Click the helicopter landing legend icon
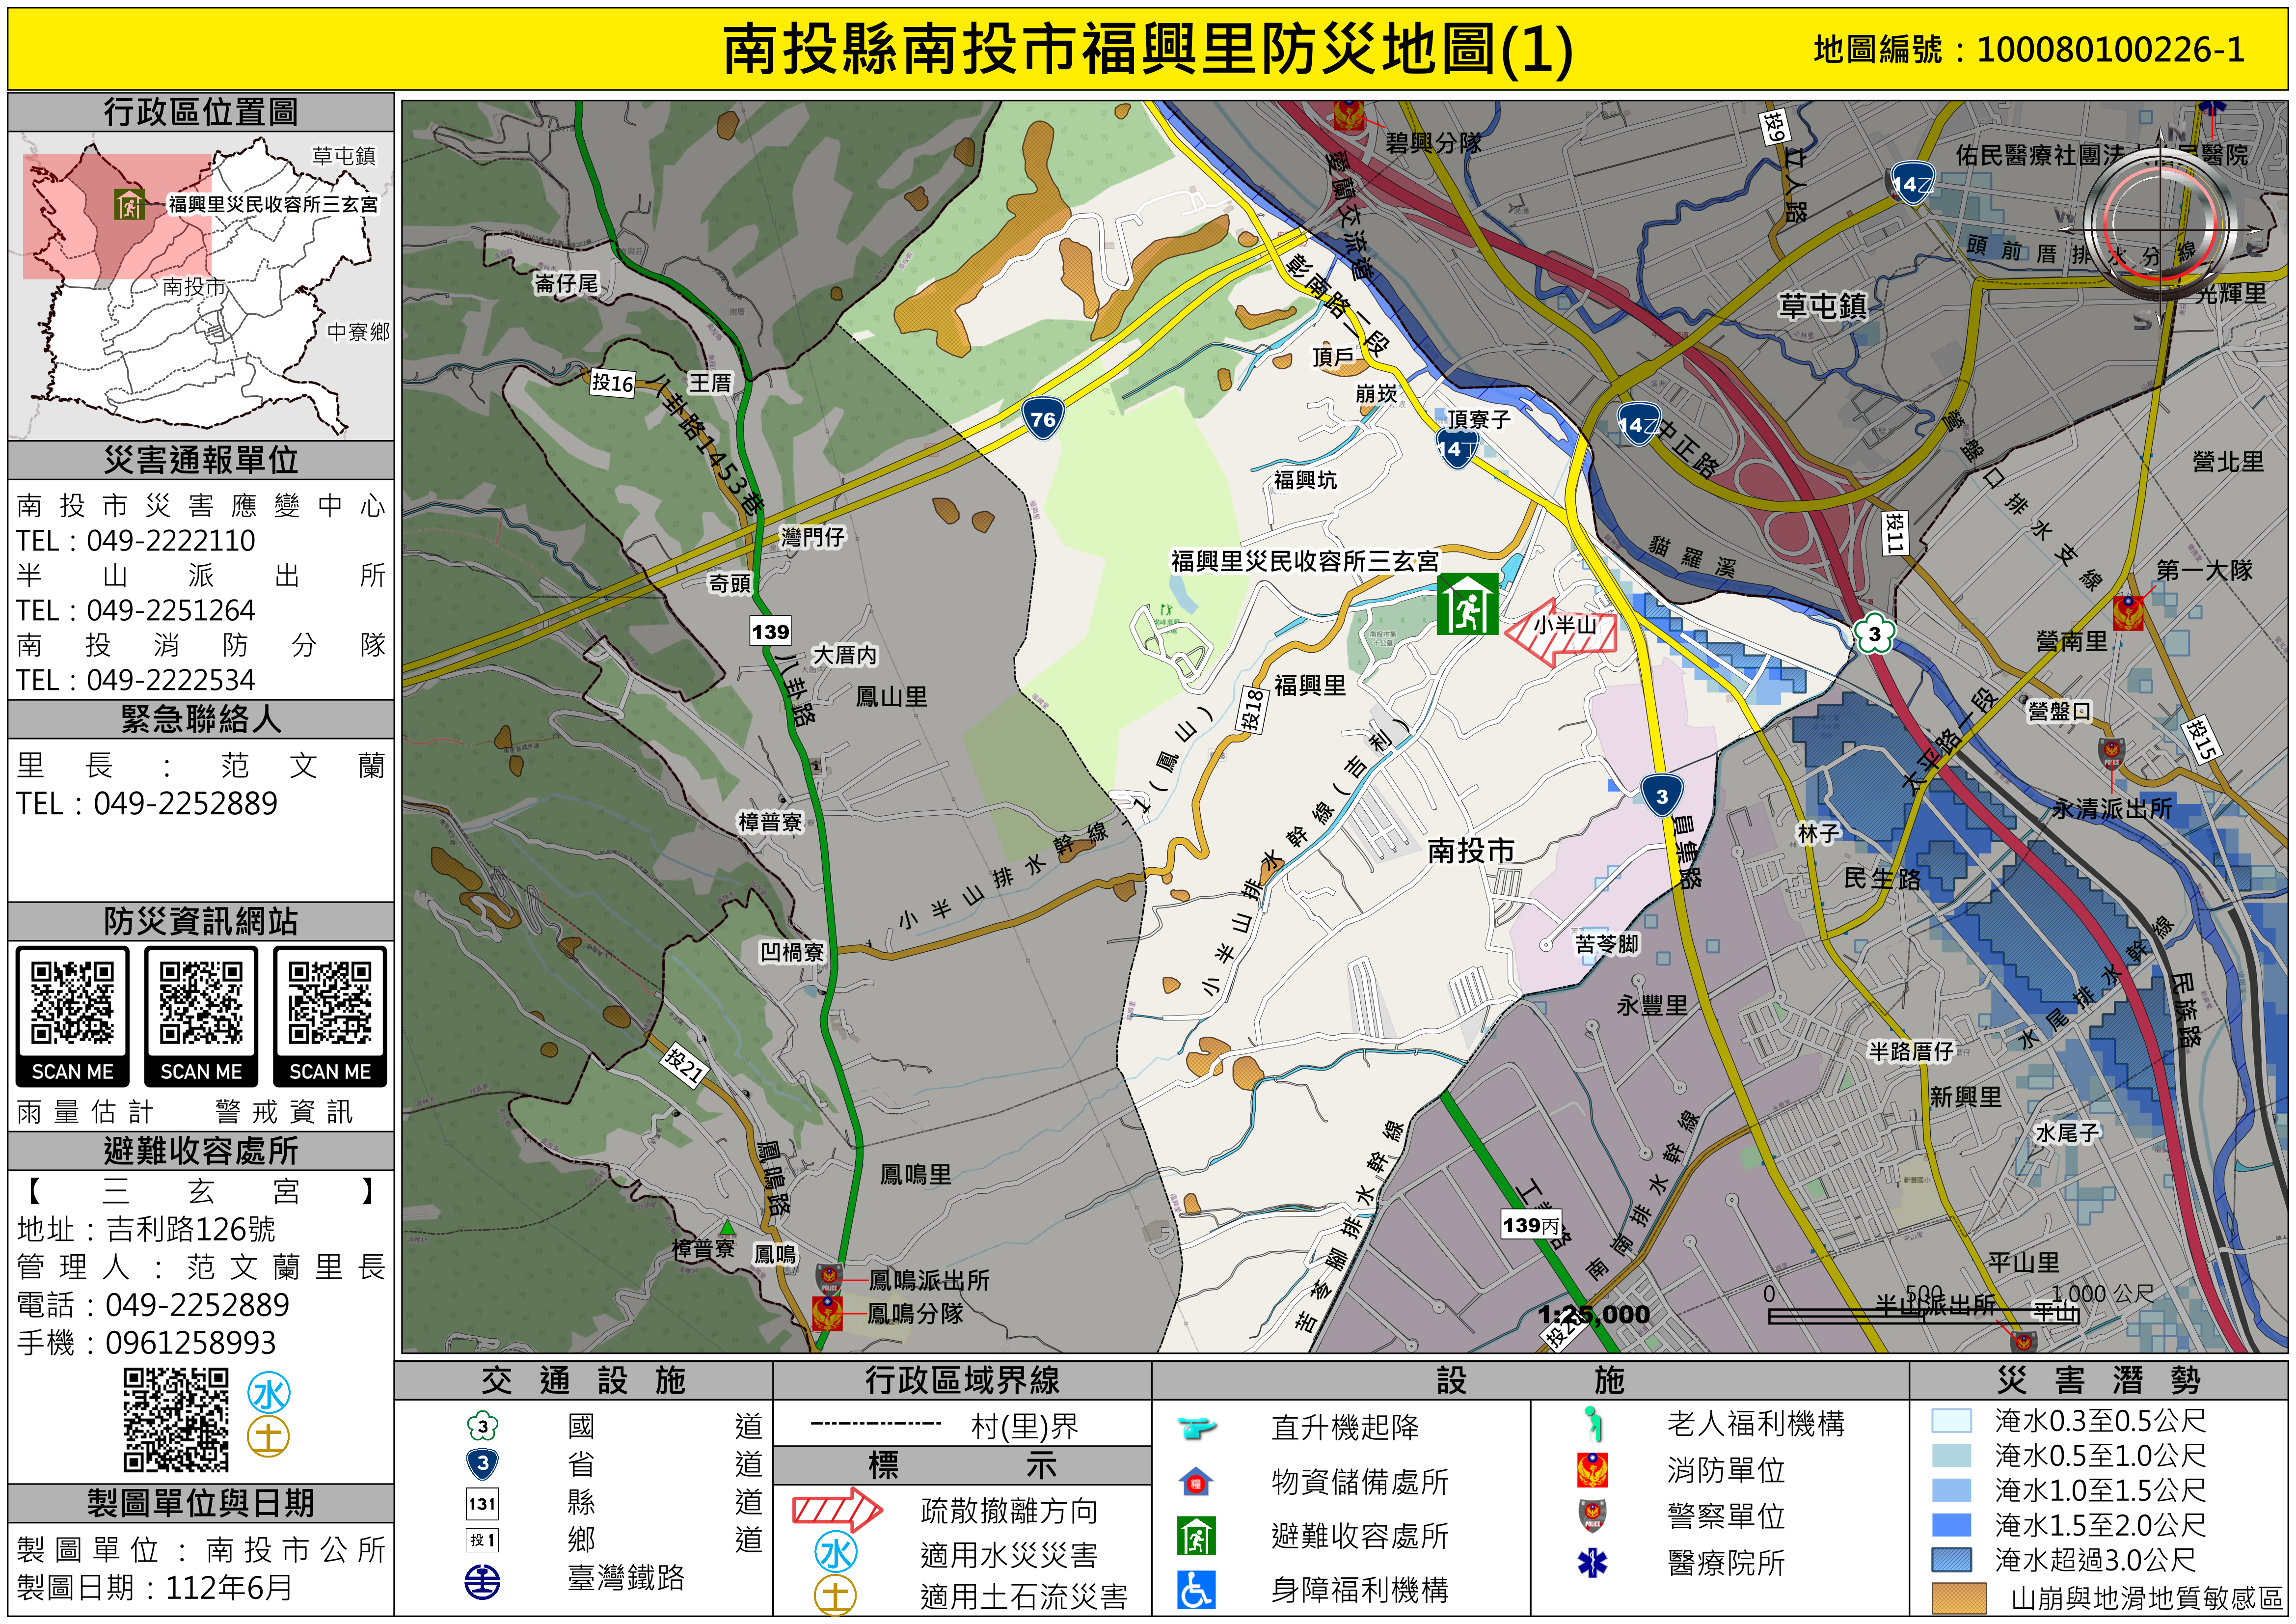This screenshot has width=2296, height=1624. 1196,1427
